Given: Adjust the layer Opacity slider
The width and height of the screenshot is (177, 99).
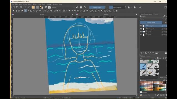Looking at the screenshot, I should pyautogui.click(x=151, y=23).
